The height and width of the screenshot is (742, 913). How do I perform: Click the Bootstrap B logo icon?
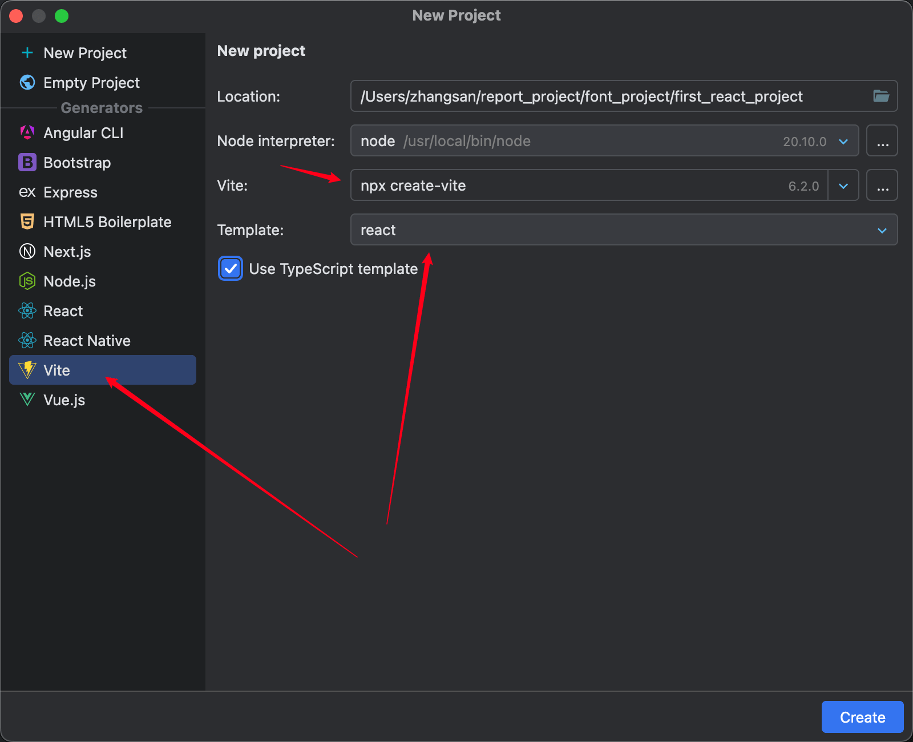[27, 163]
